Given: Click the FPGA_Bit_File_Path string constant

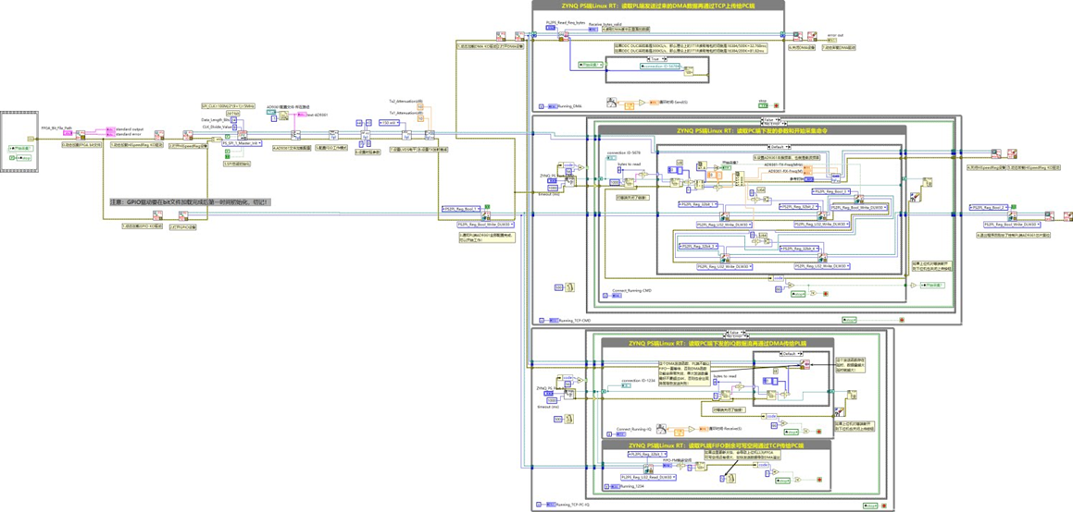Looking at the screenshot, I should pyautogui.click(x=68, y=133).
